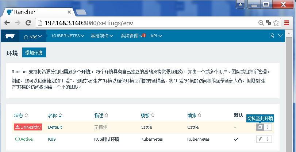Open the API menu
The image size is (296, 152).
156,36
